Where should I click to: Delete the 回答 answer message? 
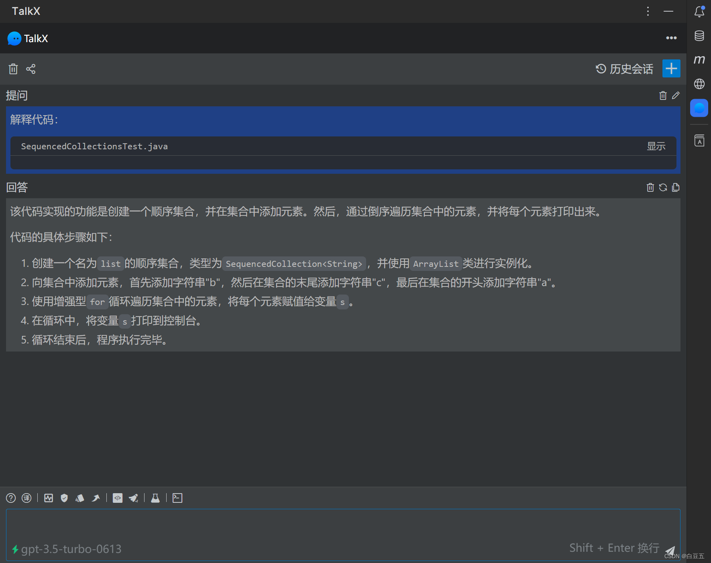click(x=650, y=187)
